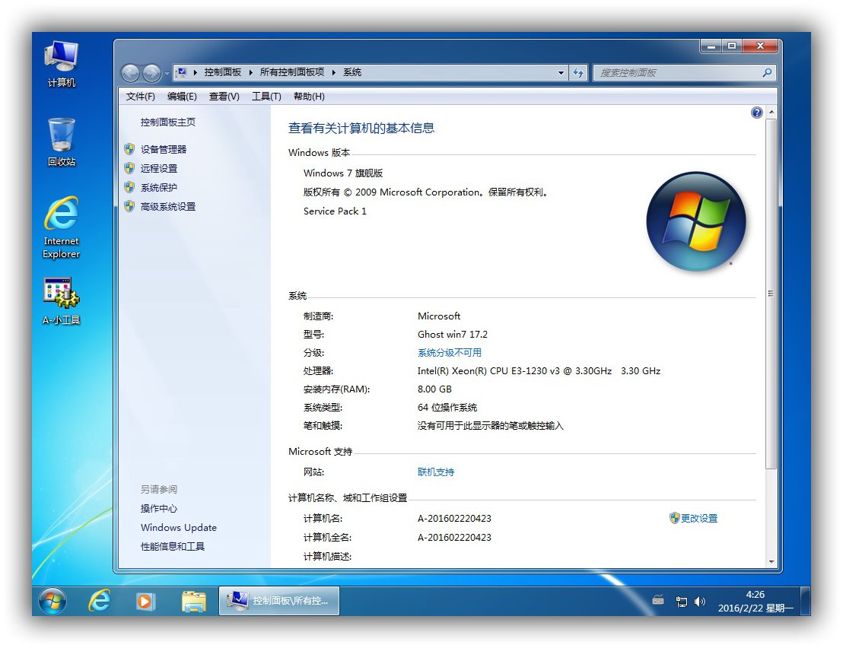Launch Windows Media Player from the taskbar

145,601
